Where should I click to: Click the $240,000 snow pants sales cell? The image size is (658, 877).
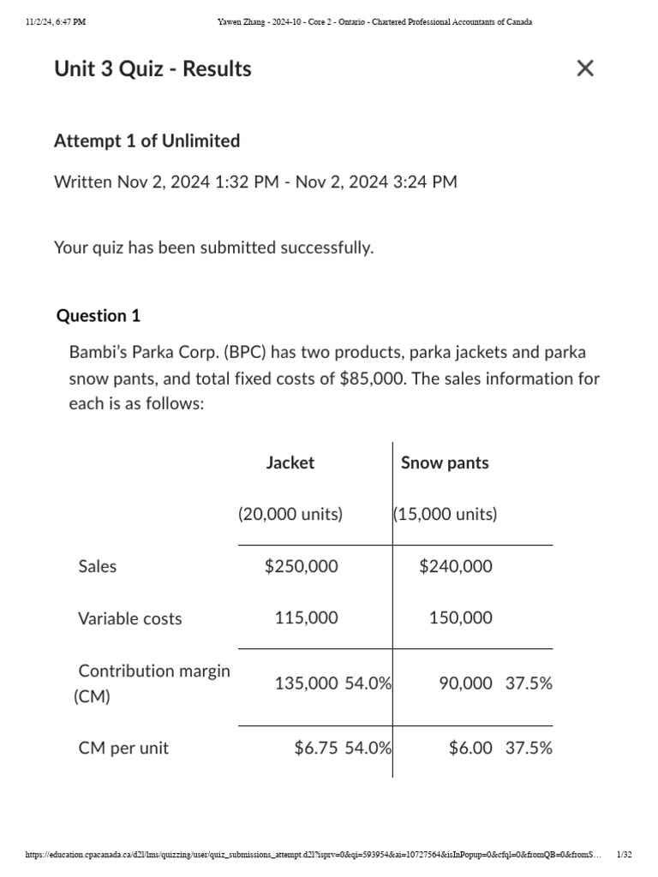click(x=456, y=566)
